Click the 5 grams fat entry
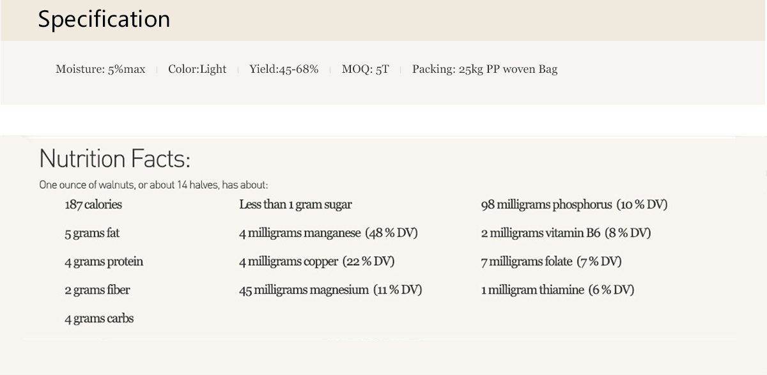The width and height of the screenshot is (767, 375). [x=92, y=233]
